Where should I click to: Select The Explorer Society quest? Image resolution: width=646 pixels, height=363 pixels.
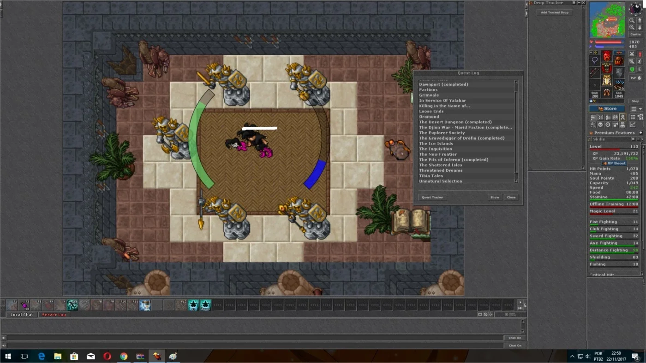tap(467, 133)
